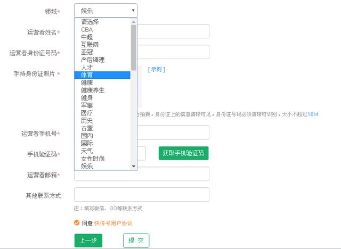
Task: Click the dropdown list scrollbar thumb
Action: click(x=134, y=48)
